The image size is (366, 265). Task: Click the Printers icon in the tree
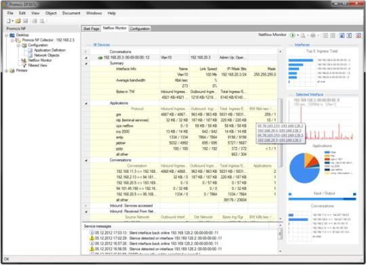click(x=12, y=70)
